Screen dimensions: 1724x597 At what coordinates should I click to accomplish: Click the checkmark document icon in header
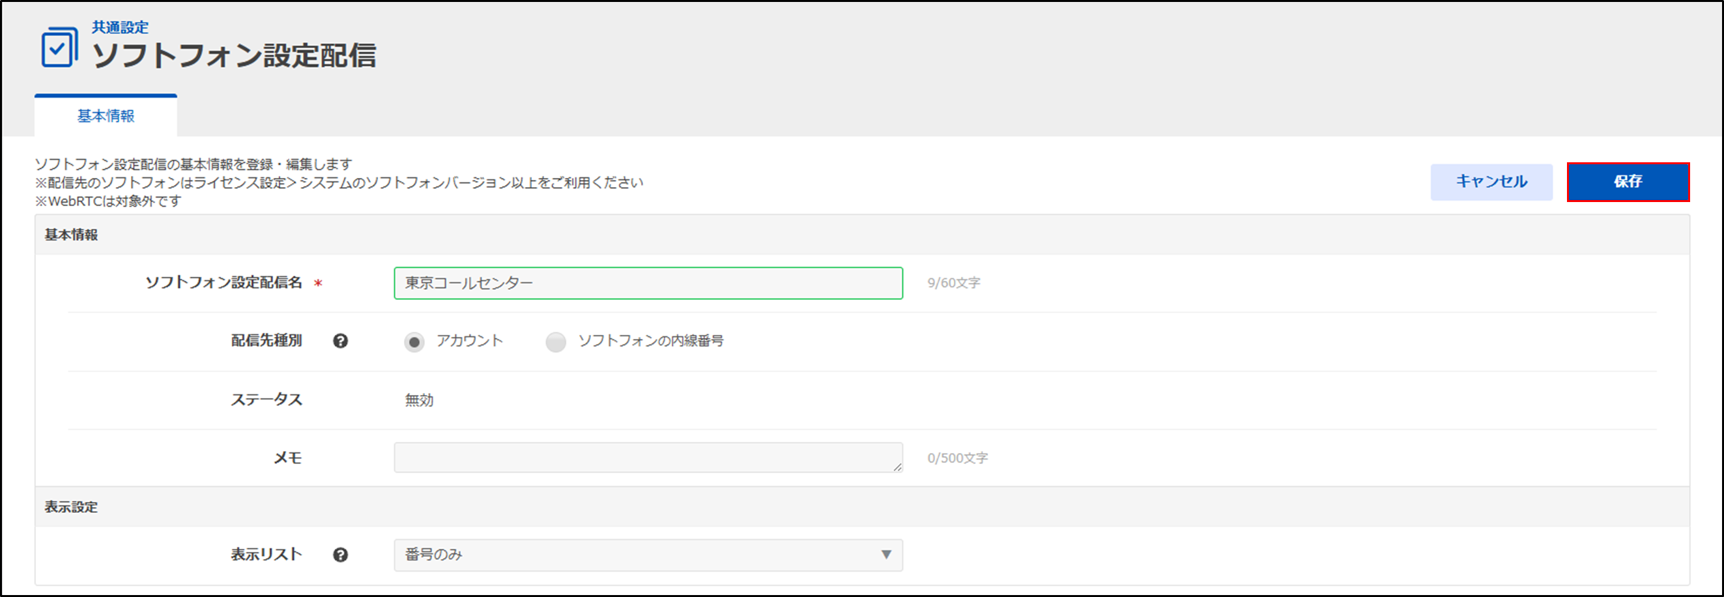click(x=59, y=48)
